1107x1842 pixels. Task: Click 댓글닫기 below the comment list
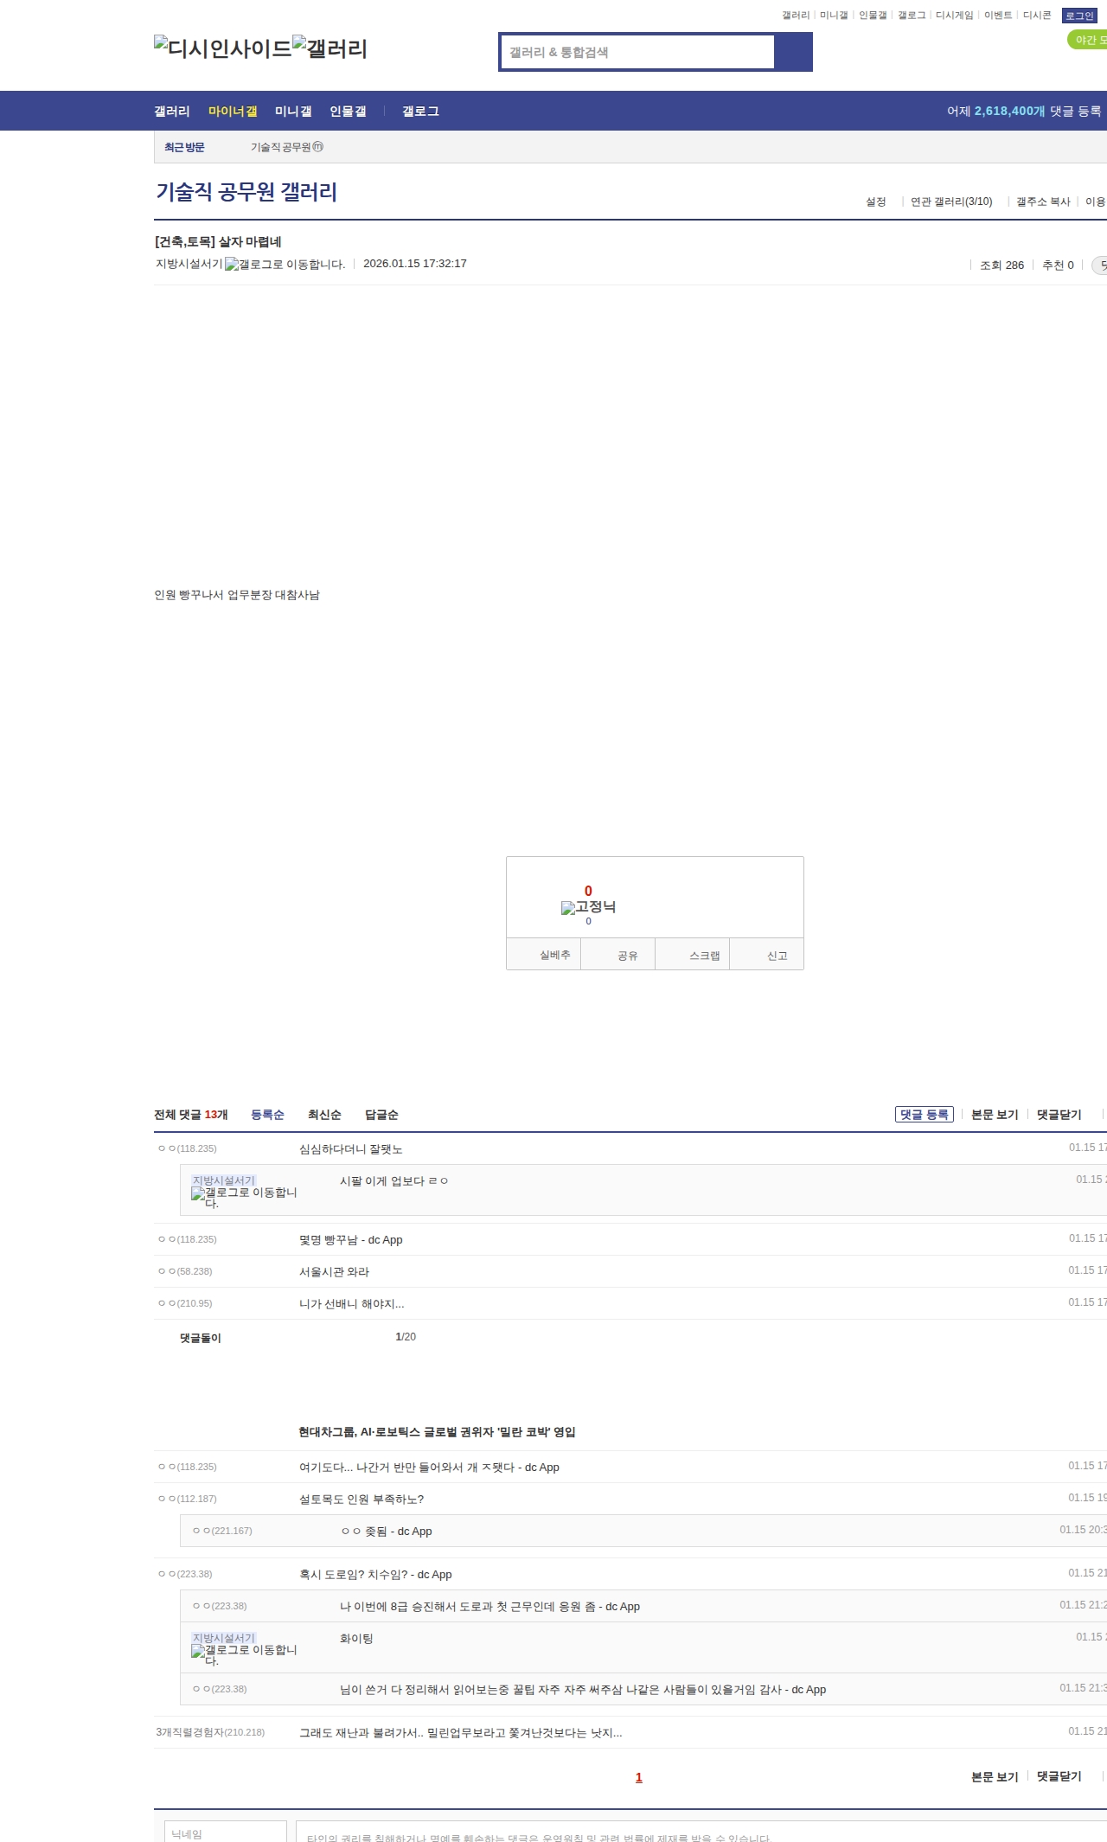[1059, 1776]
